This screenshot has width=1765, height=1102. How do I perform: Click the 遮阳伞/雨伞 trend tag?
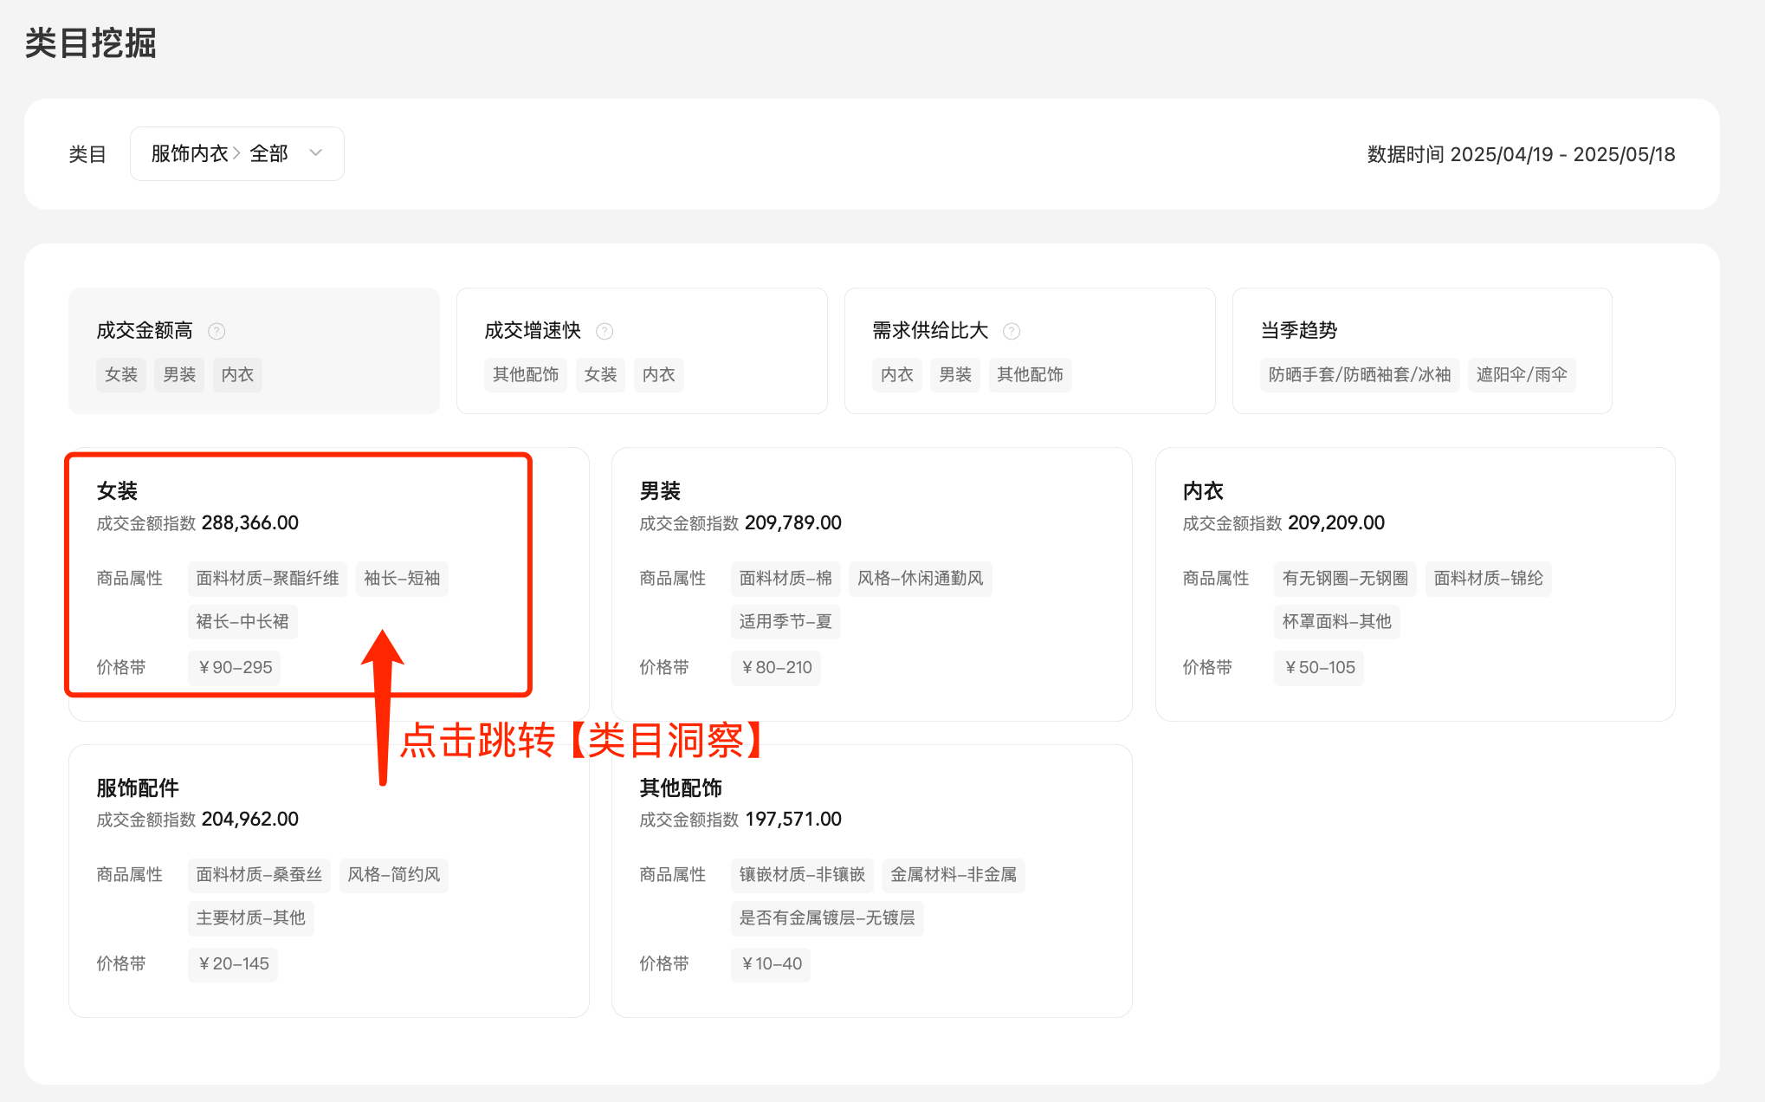[1522, 374]
